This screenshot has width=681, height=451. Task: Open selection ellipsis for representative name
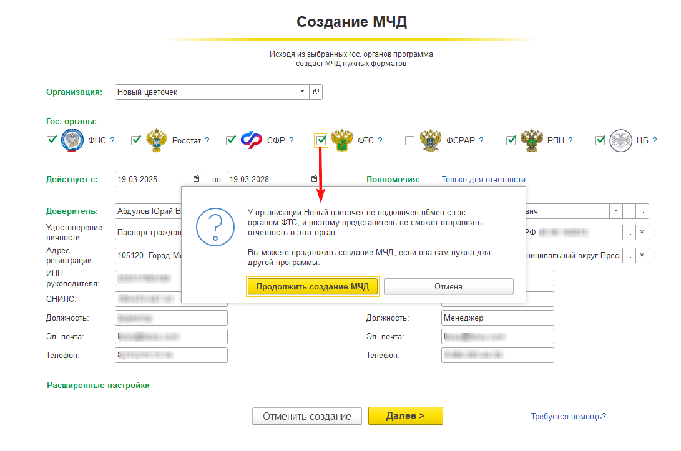point(629,211)
